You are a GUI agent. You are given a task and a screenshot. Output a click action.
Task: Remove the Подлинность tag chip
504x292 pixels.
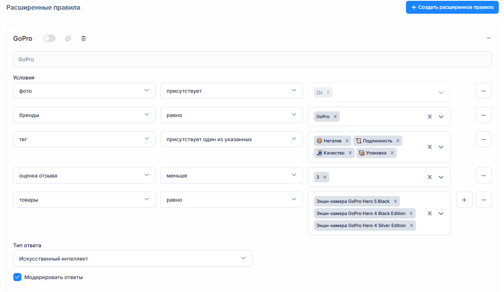coord(398,141)
